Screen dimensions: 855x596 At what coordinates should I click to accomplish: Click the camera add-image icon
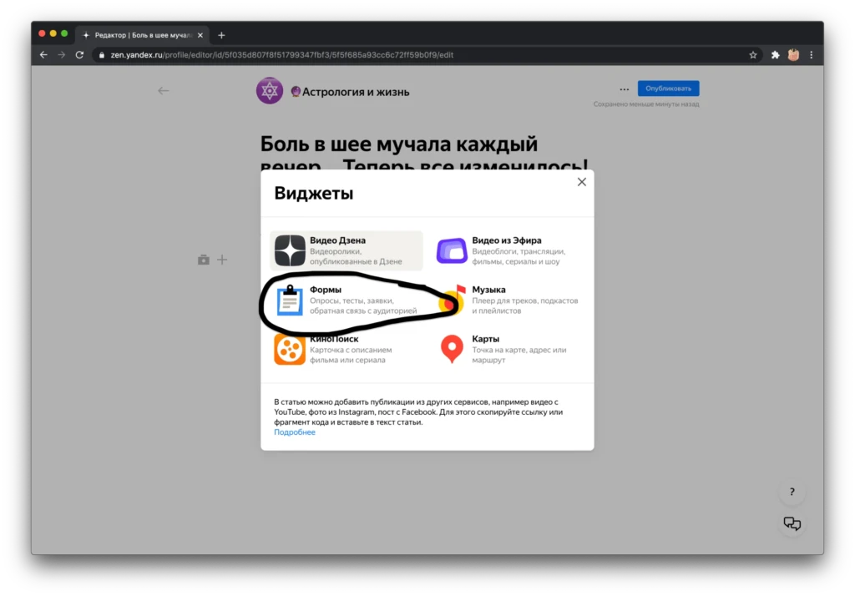click(x=204, y=260)
